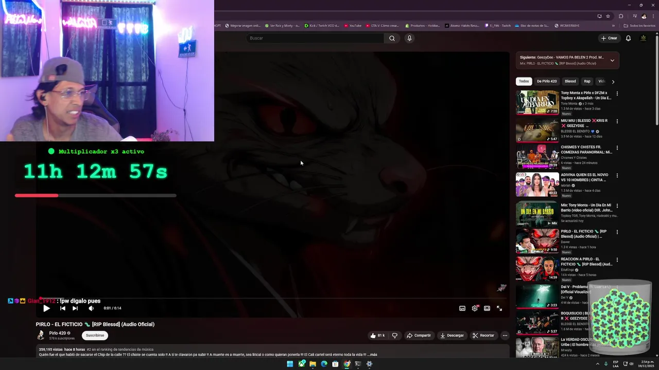The image size is (659, 370).
Task: Bookmark this page with star icon
Action: click(608, 16)
